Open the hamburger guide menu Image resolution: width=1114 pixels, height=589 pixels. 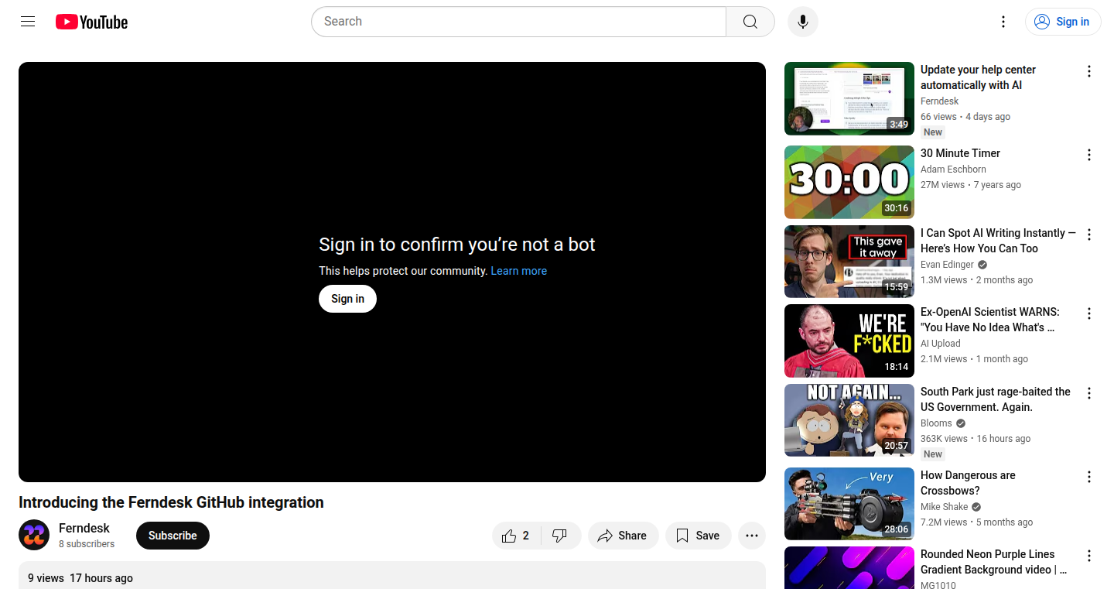(28, 22)
